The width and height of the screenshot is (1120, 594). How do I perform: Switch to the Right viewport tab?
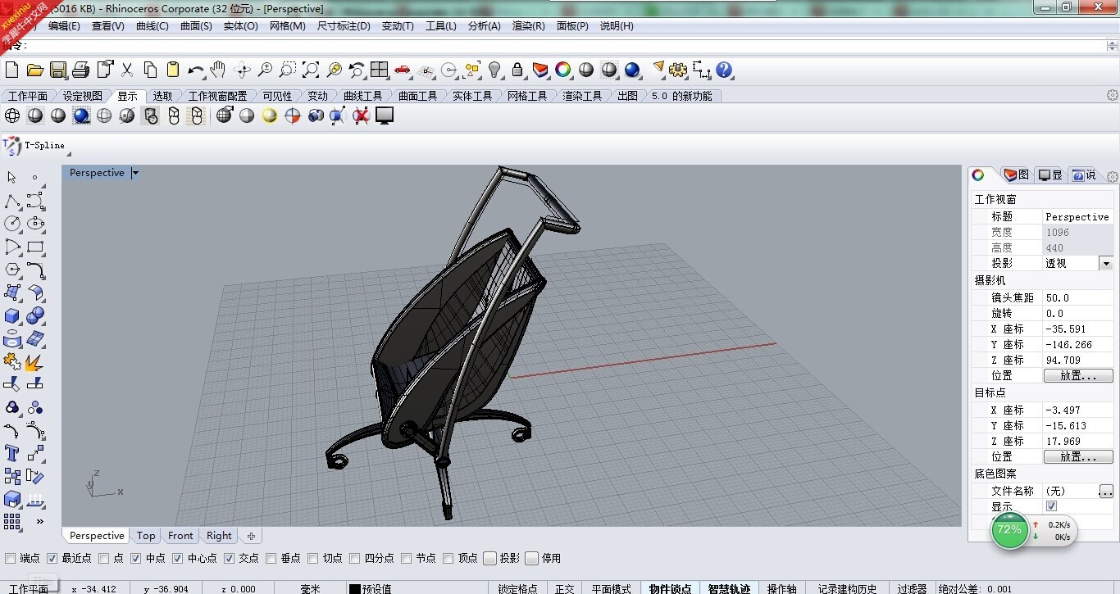point(219,536)
